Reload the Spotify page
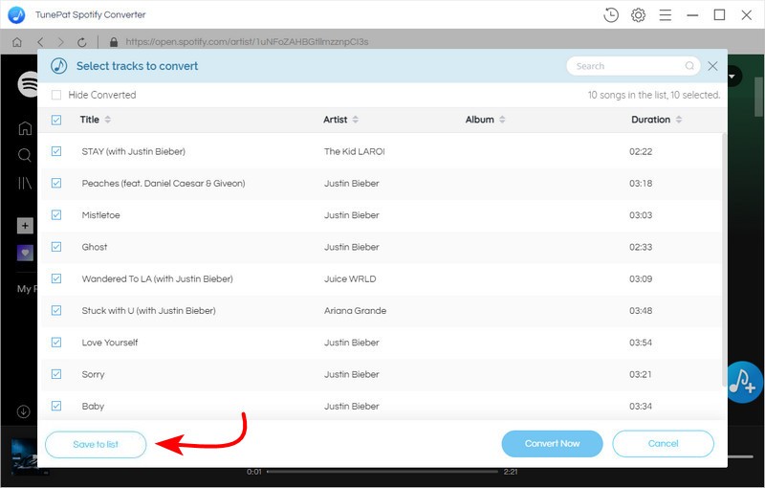This screenshot has width=765, height=488. coord(82,42)
